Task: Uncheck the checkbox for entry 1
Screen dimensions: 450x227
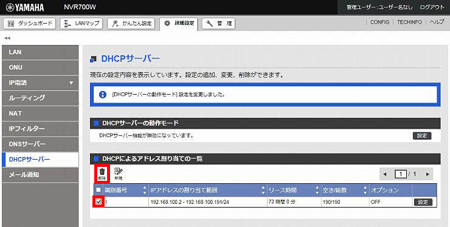Action: [x=99, y=202]
